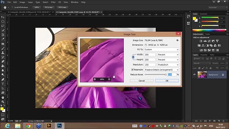Click the Resolution input field
Image resolution: width=229 pixels, height=129 pixels.
[x=150, y=64]
